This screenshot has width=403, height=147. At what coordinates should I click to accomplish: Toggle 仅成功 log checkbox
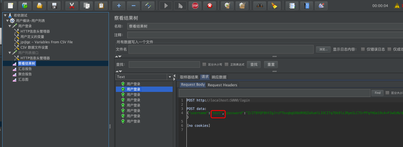tap(389, 49)
